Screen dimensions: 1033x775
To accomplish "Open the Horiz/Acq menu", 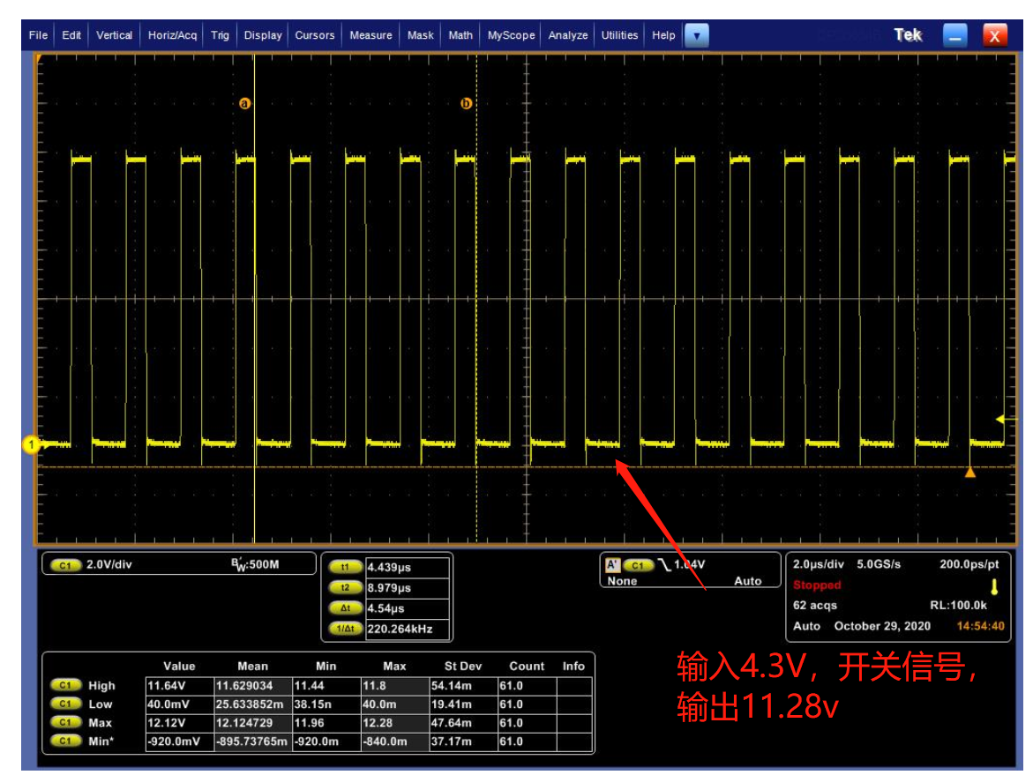I will point(172,35).
